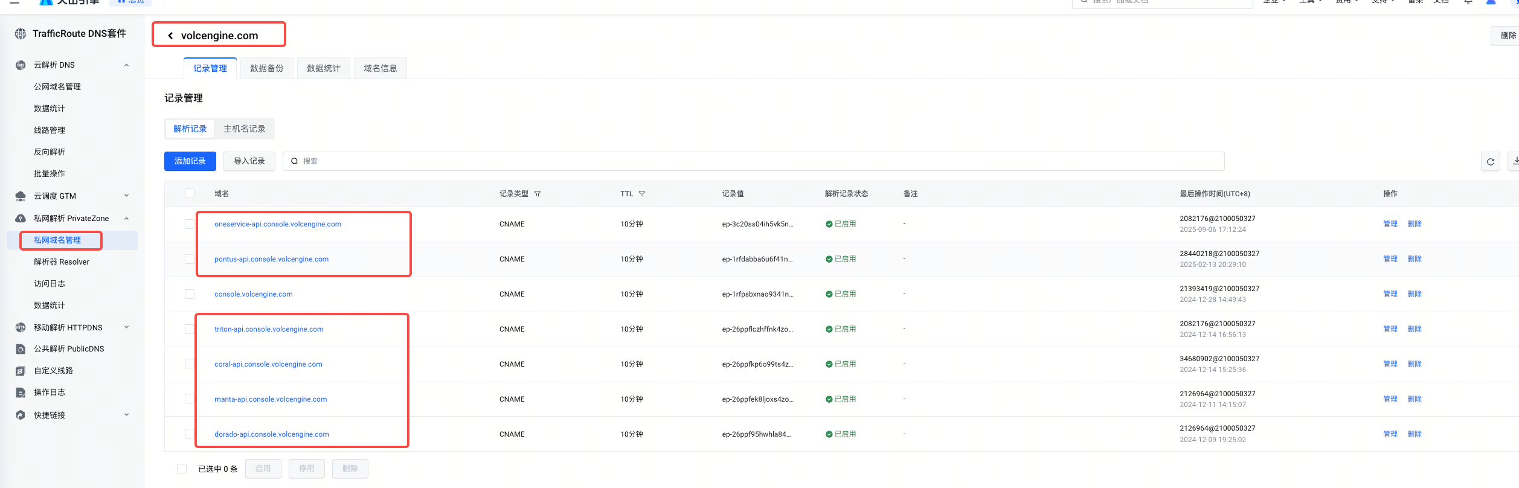Viewport: 1519px width, 488px height.
Task: Focus the 搜索 record search field
Action: click(x=754, y=161)
